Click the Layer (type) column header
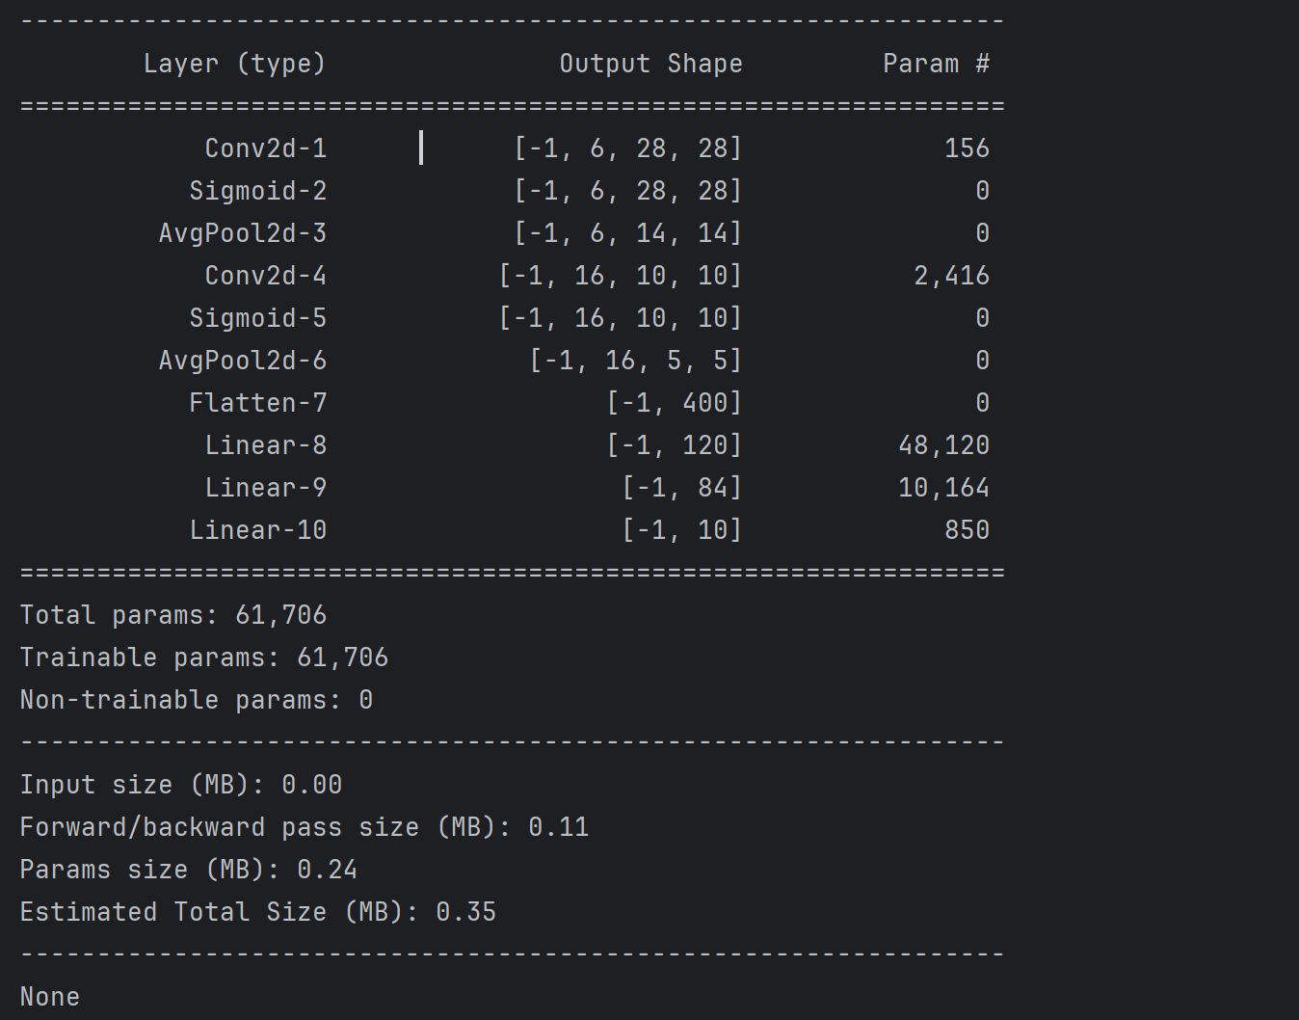The height and width of the screenshot is (1020, 1299). (235, 64)
